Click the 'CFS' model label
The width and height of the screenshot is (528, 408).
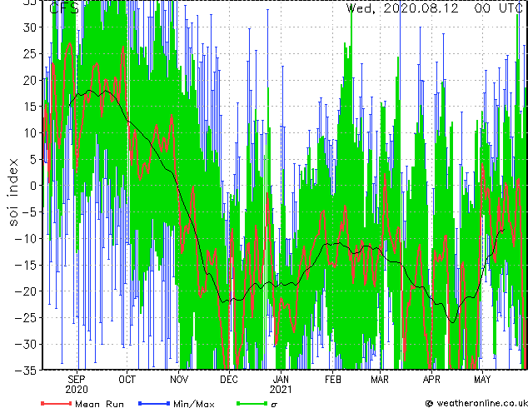(x=64, y=8)
